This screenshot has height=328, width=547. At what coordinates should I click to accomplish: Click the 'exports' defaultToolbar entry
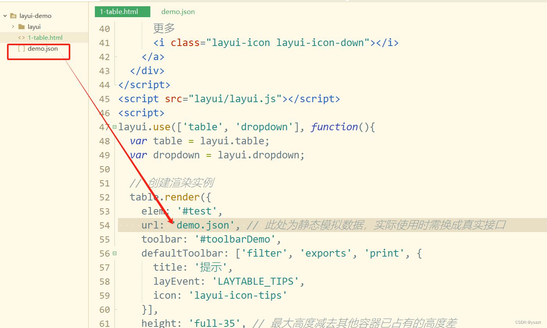click(326, 253)
